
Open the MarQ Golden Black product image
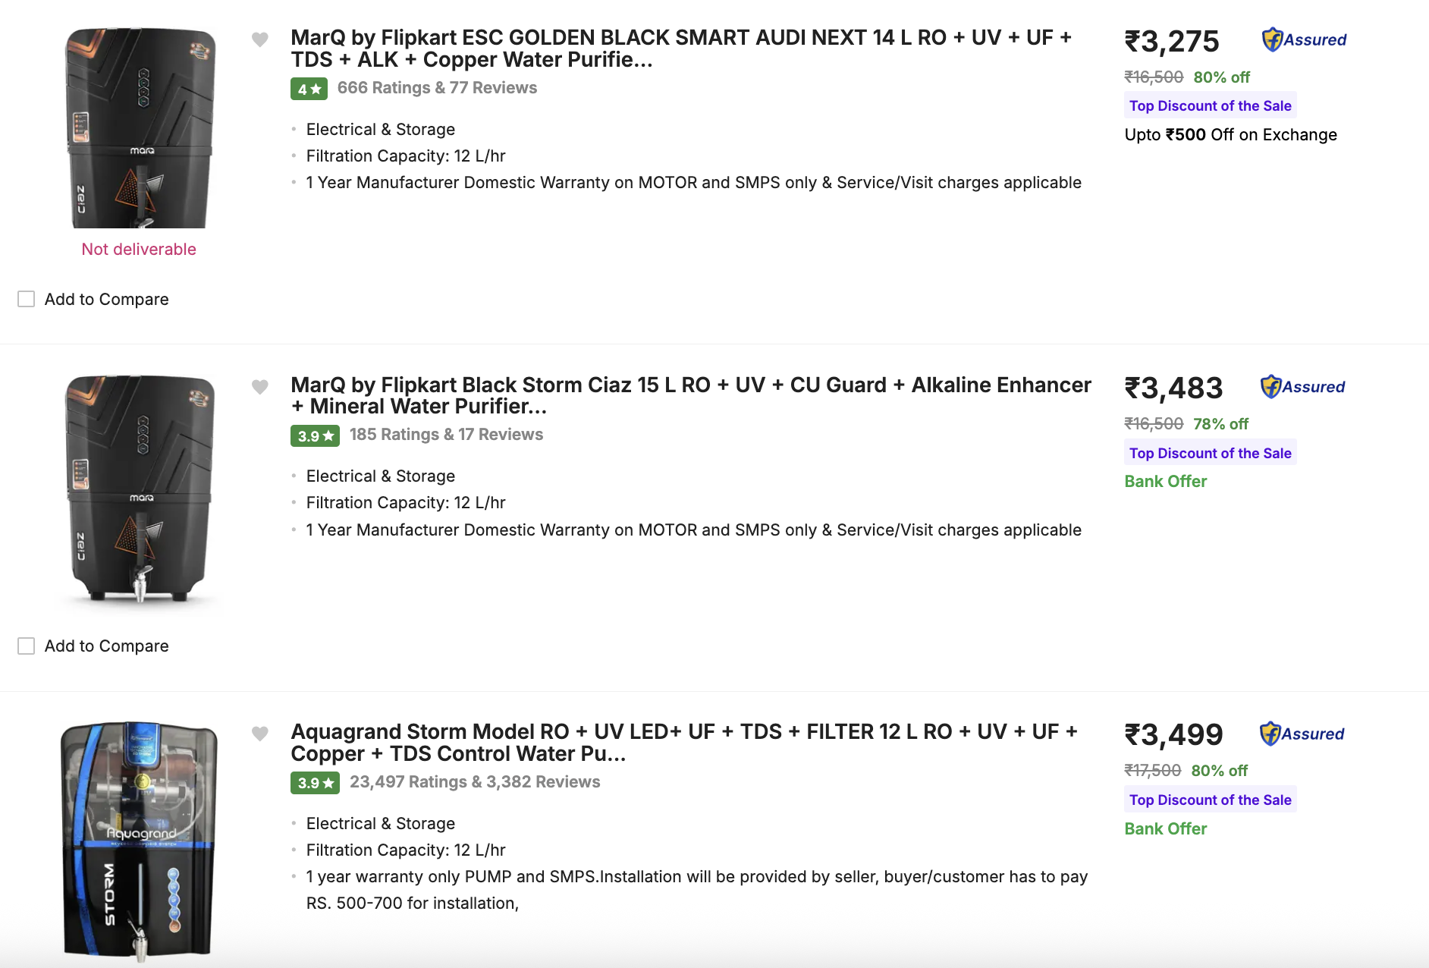pos(140,127)
